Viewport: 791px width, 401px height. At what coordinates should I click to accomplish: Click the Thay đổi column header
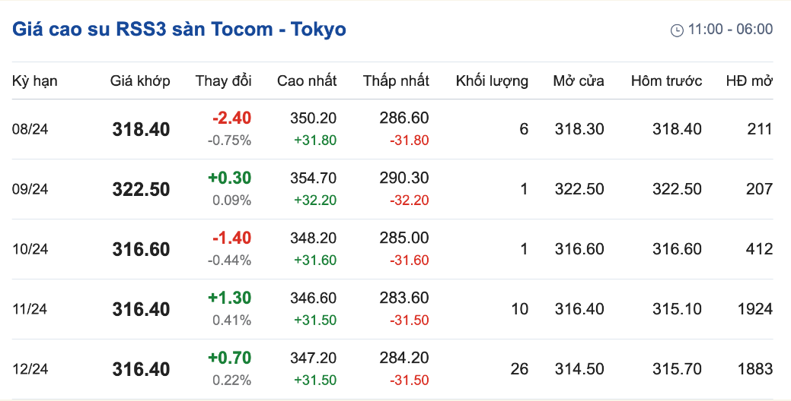(224, 81)
